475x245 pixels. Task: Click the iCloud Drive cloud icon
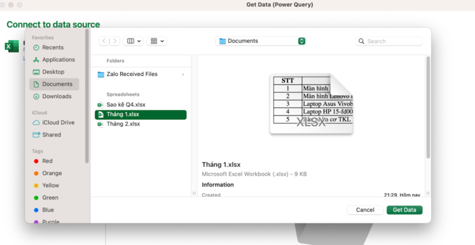36,123
